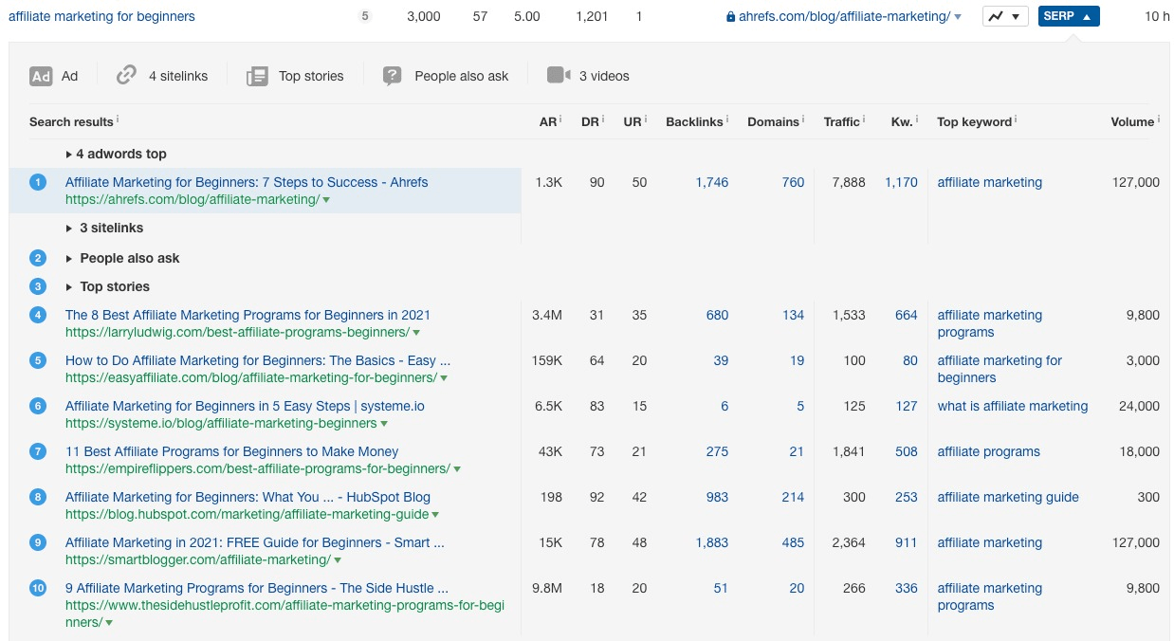This screenshot has width=1174, height=641.
Task: Click the Volume column header
Action: tap(1132, 121)
